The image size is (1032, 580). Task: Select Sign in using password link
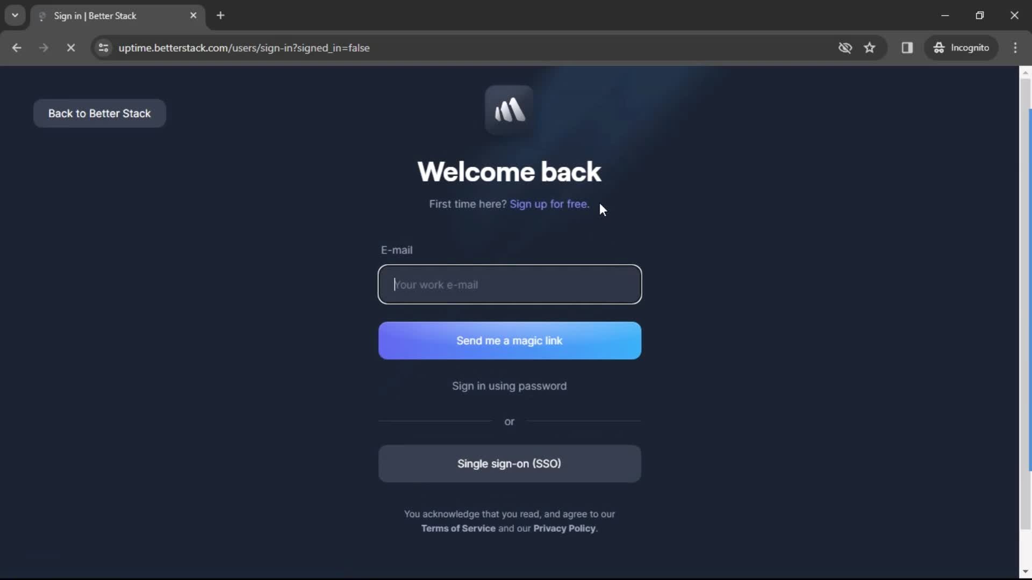click(510, 386)
